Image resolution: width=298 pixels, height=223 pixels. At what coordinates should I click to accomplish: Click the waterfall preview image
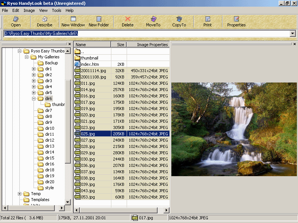coord(234,129)
